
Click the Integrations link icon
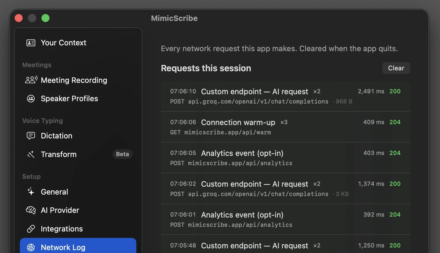[x=31, y=229]
